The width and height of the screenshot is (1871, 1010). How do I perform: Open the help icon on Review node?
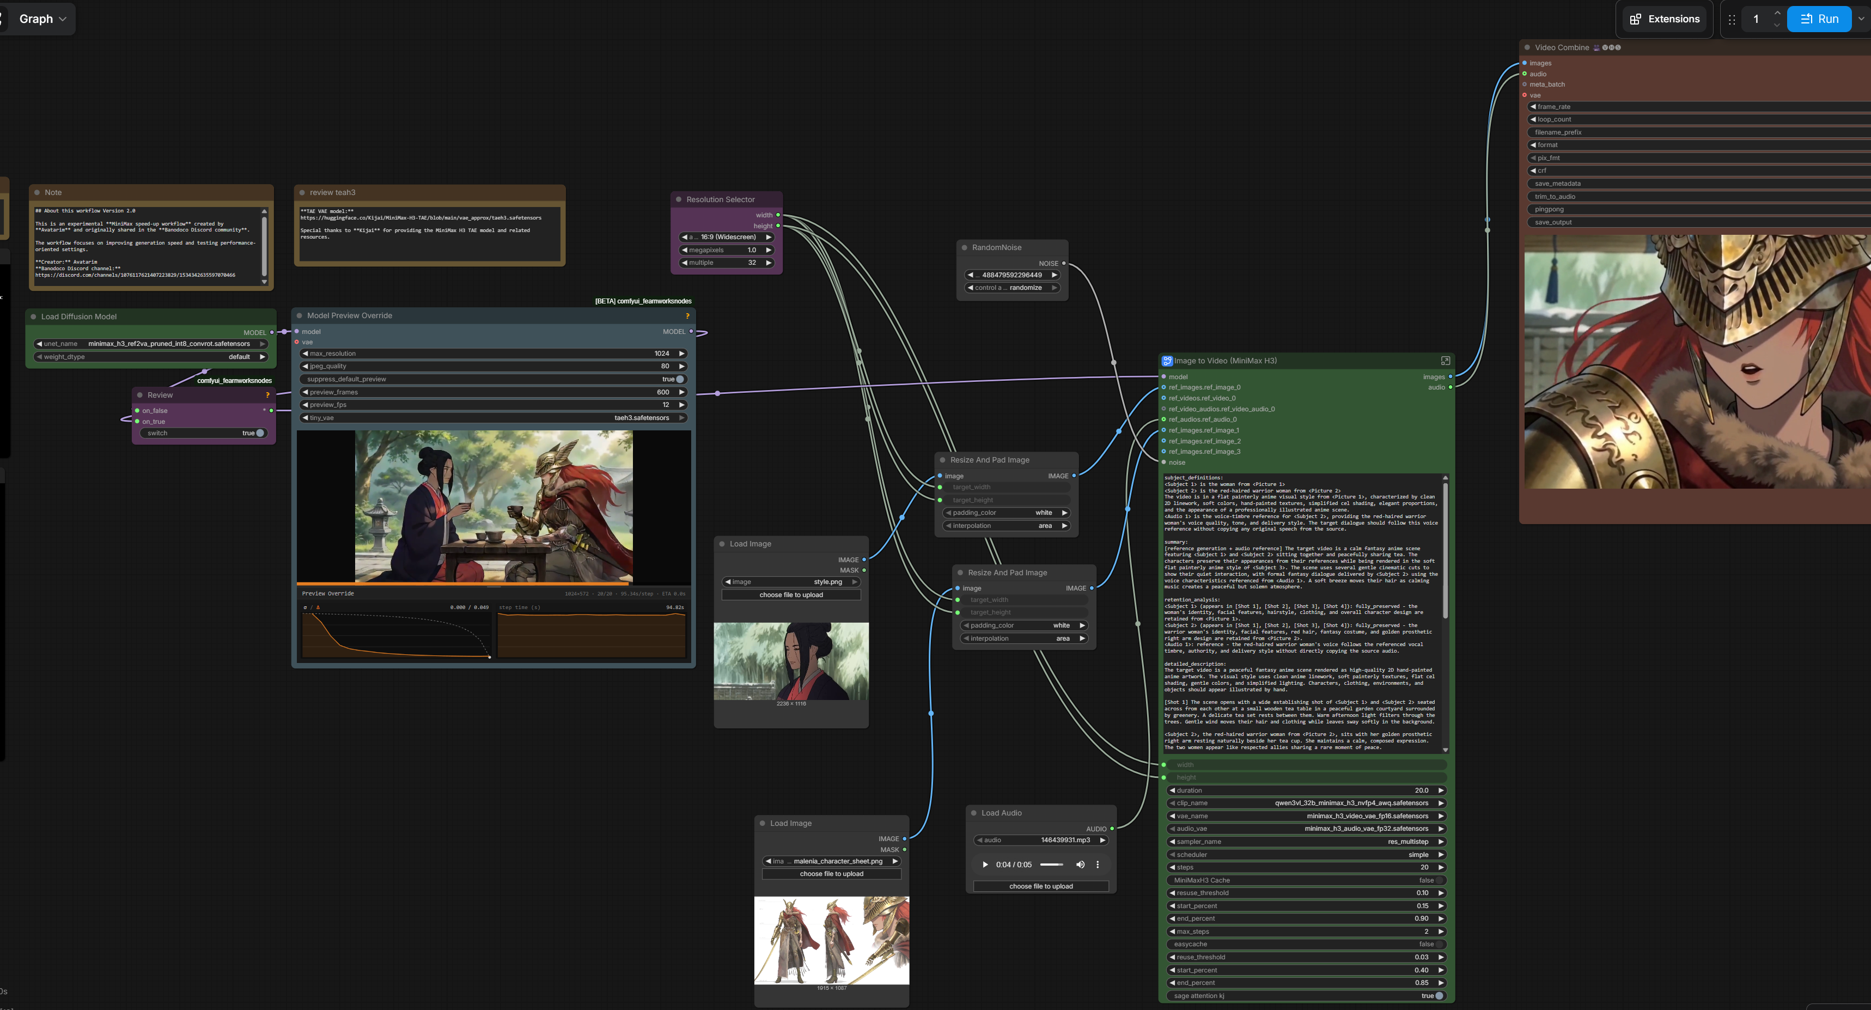tap(267, 396)
